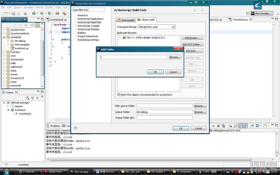Toggle Show Console on standard output
Screen dimensions: 280x175
pos(240,126)
